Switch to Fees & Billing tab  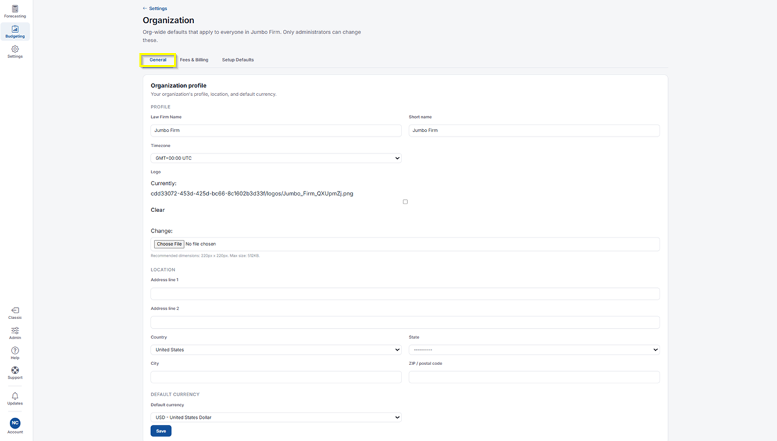195,60
